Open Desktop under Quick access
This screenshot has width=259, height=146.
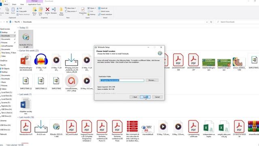(x=4, y=32)
